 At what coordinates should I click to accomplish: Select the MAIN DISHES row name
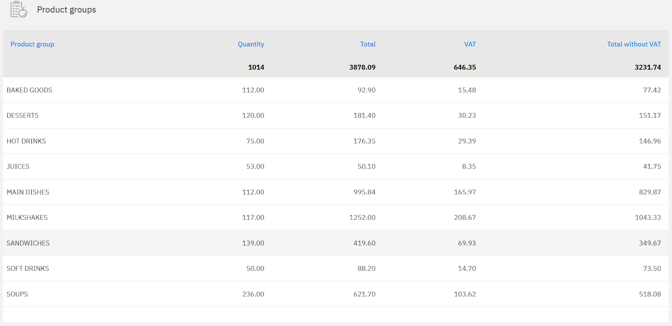click(28, 192)
